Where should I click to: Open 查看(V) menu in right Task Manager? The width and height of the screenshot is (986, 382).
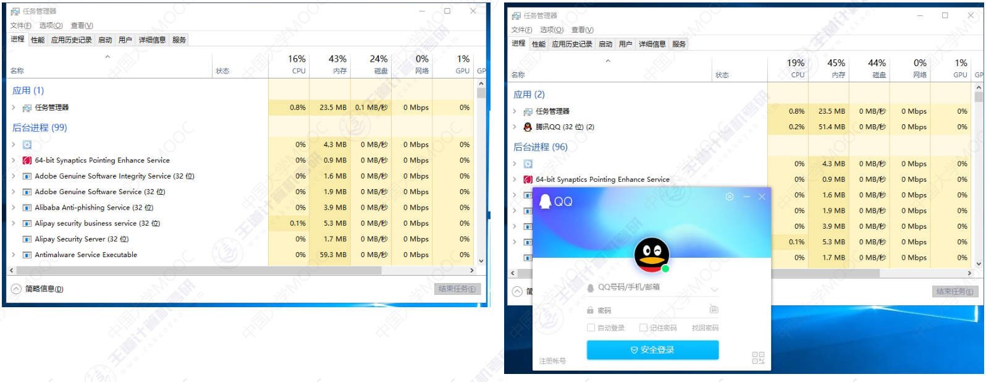[x=583, y=30]
